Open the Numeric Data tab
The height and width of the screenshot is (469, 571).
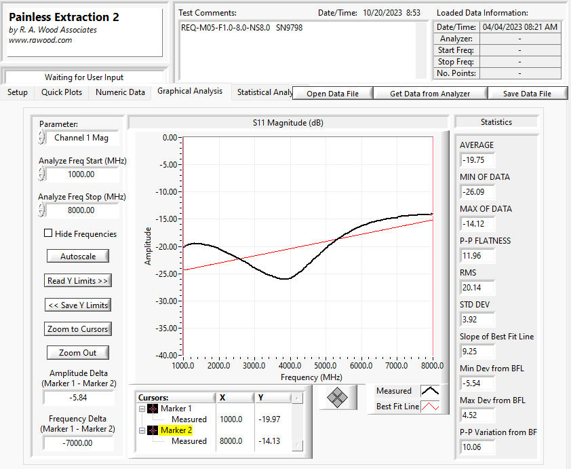click(120, 92)
